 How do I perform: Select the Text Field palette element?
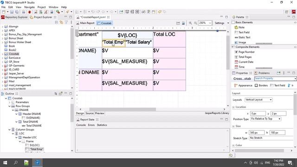[x=244, y=32]
